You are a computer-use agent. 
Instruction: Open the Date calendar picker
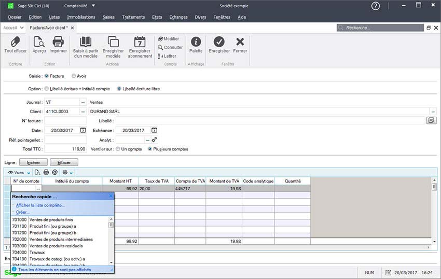[x=83, y=130]
